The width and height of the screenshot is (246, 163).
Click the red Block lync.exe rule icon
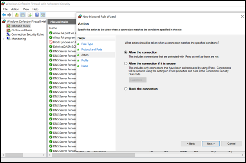51,42
